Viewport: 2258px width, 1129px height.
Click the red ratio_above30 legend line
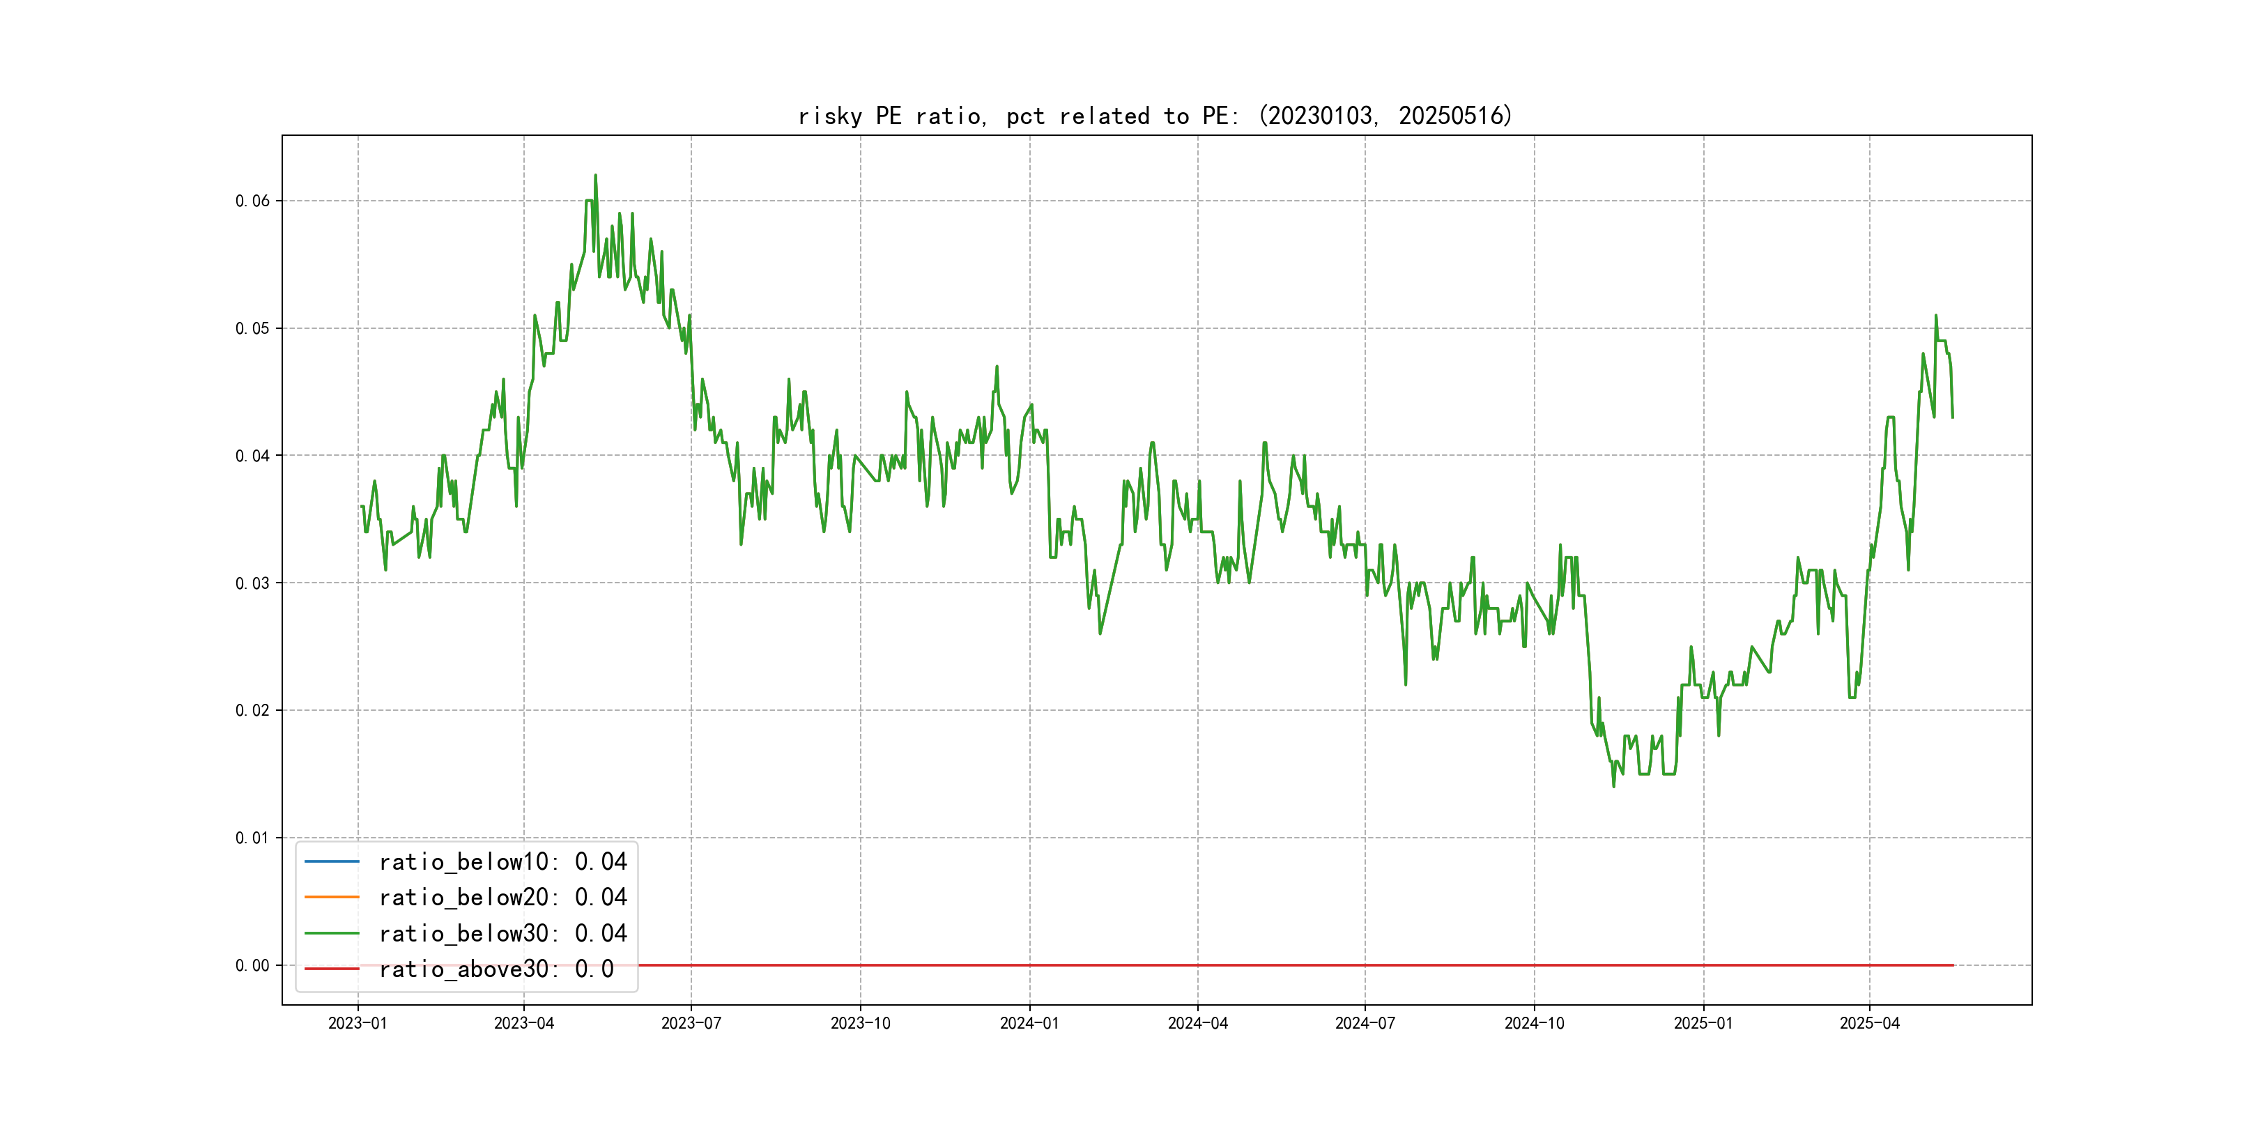pyautogui.click(x=331, y=969)
